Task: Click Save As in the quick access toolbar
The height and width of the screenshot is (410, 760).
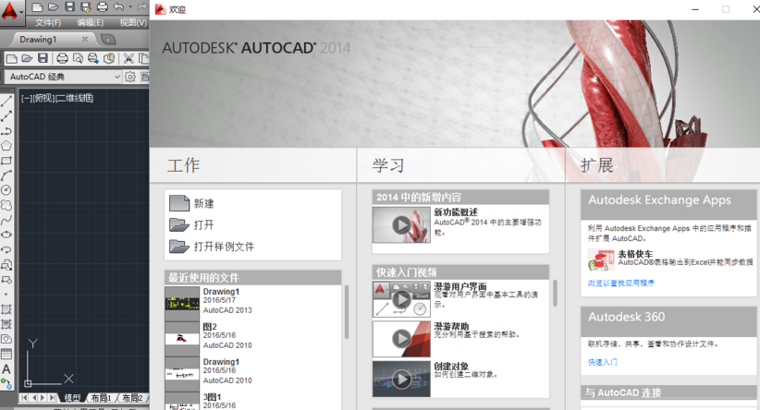Action: coord(86,6)
